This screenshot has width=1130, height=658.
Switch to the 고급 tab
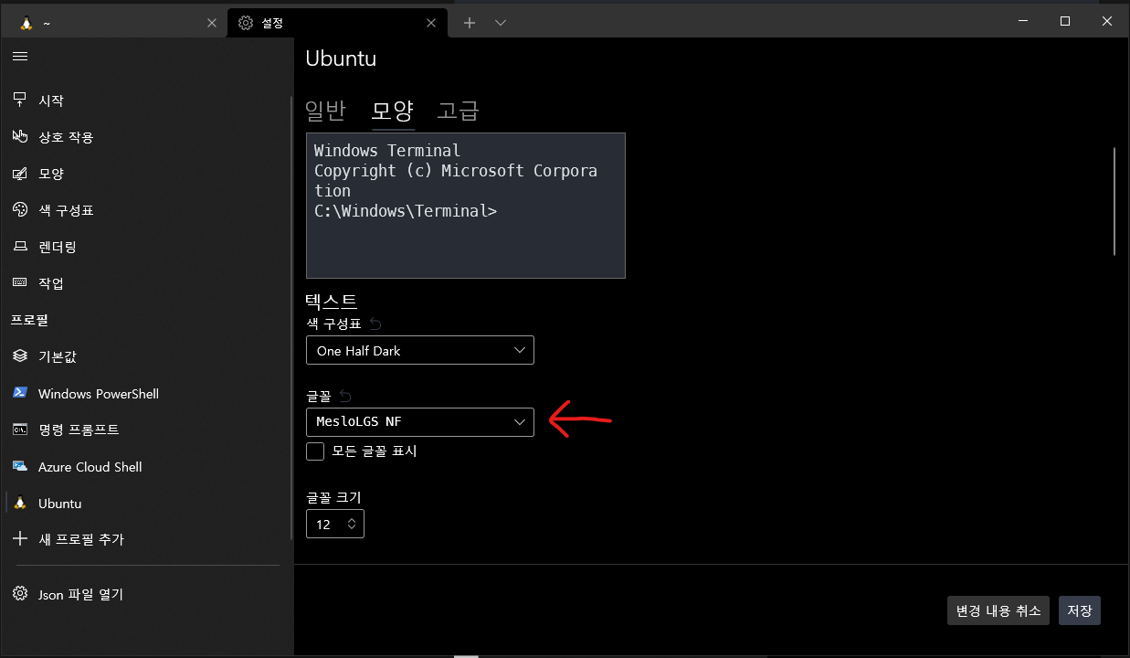tap(458, 111)
